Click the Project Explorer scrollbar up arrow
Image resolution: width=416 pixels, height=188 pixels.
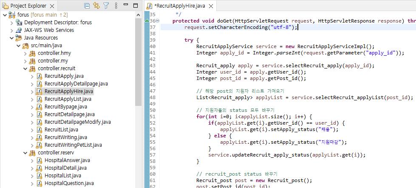tap(138, 15)
